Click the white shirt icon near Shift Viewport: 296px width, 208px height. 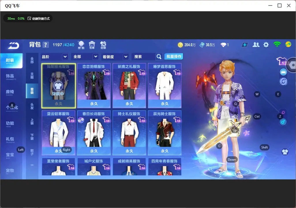285,152
